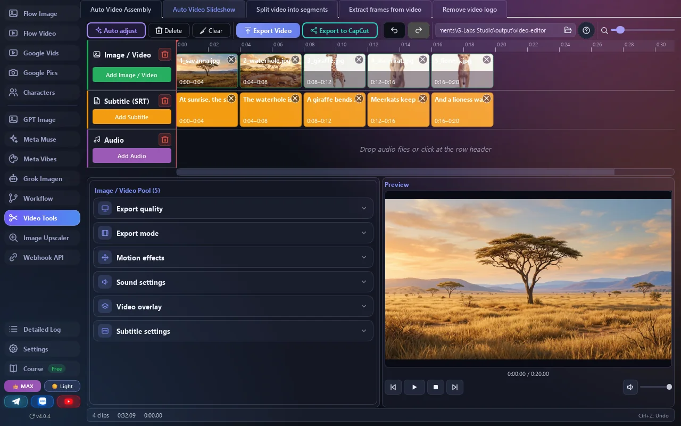Adjust the preview volume slider
Image resolution: width=681 pixels, height=426 pixels.
[655, 387]
